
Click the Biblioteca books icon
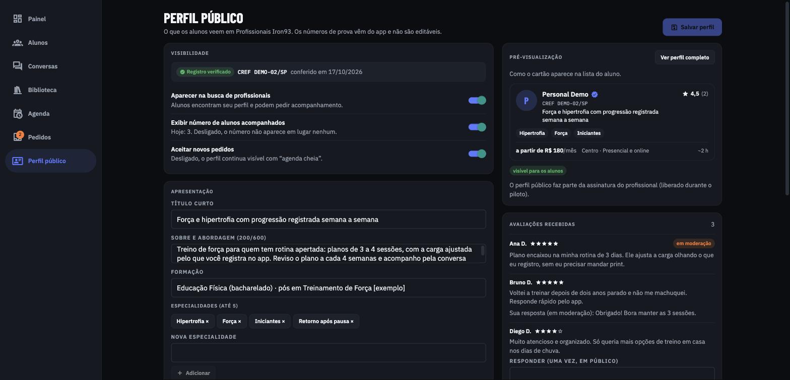pos(18,90)
